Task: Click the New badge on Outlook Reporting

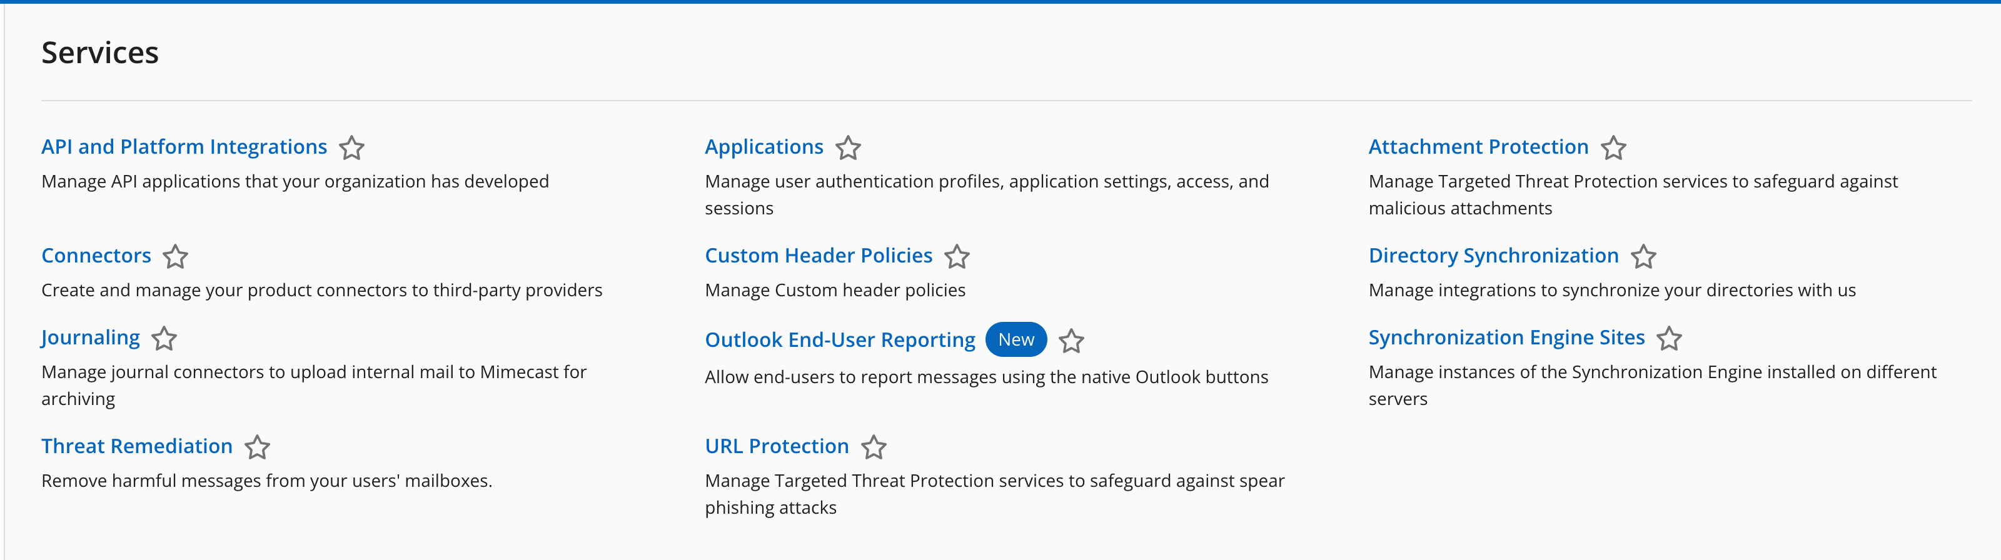Action: click(1016, 339)
